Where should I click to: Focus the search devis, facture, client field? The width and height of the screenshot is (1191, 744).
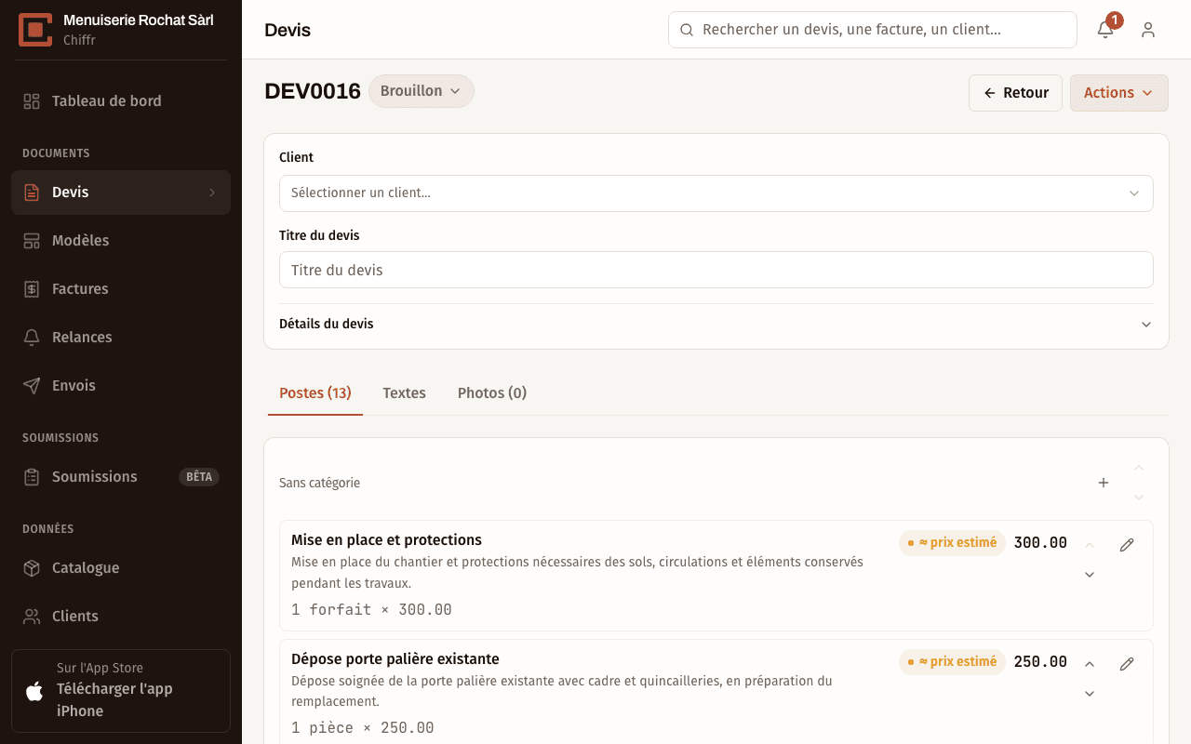(x=873, y=30)
